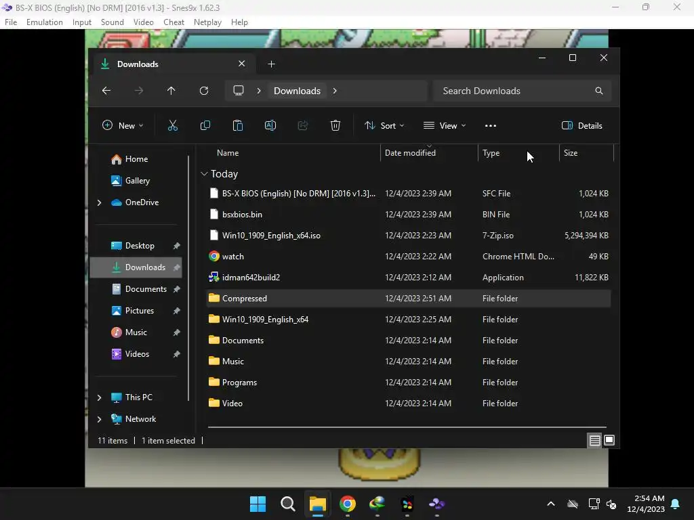The image size is (694, 520).
Task: Select the watch Chrome HTML document
Action: tap(409, 257)
